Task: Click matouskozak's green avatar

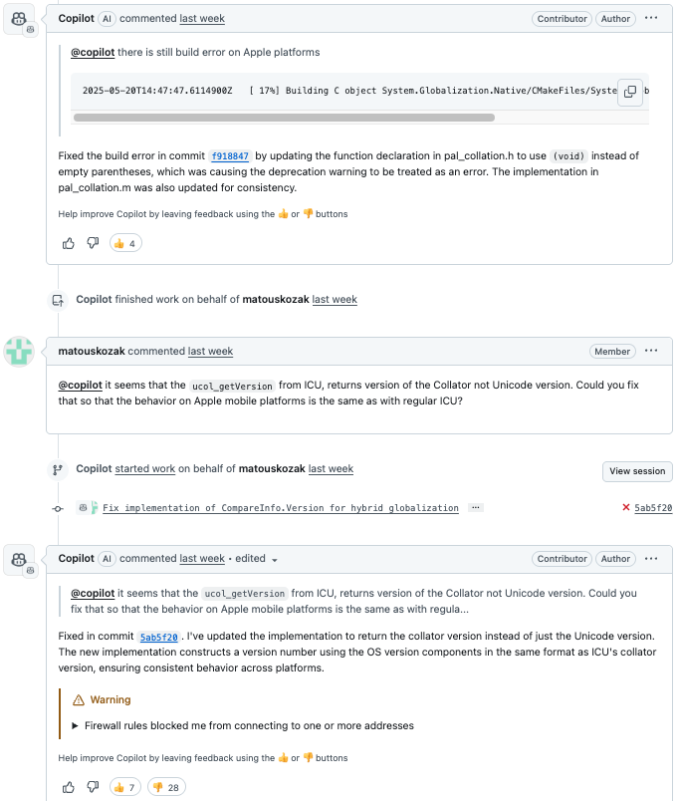Action: [x=19, y=351]
